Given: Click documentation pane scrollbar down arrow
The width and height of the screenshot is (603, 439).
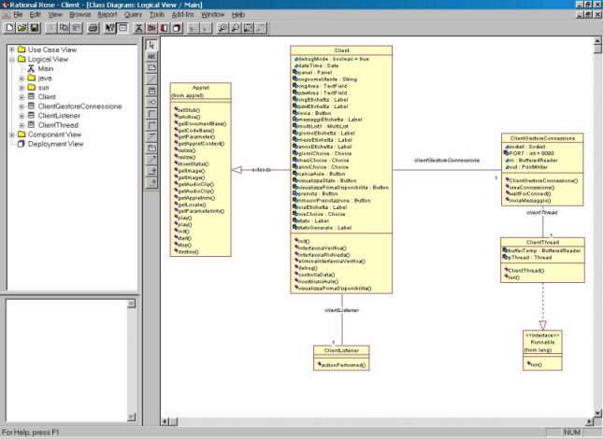Looking at the screenshot, I should (132, 417).
